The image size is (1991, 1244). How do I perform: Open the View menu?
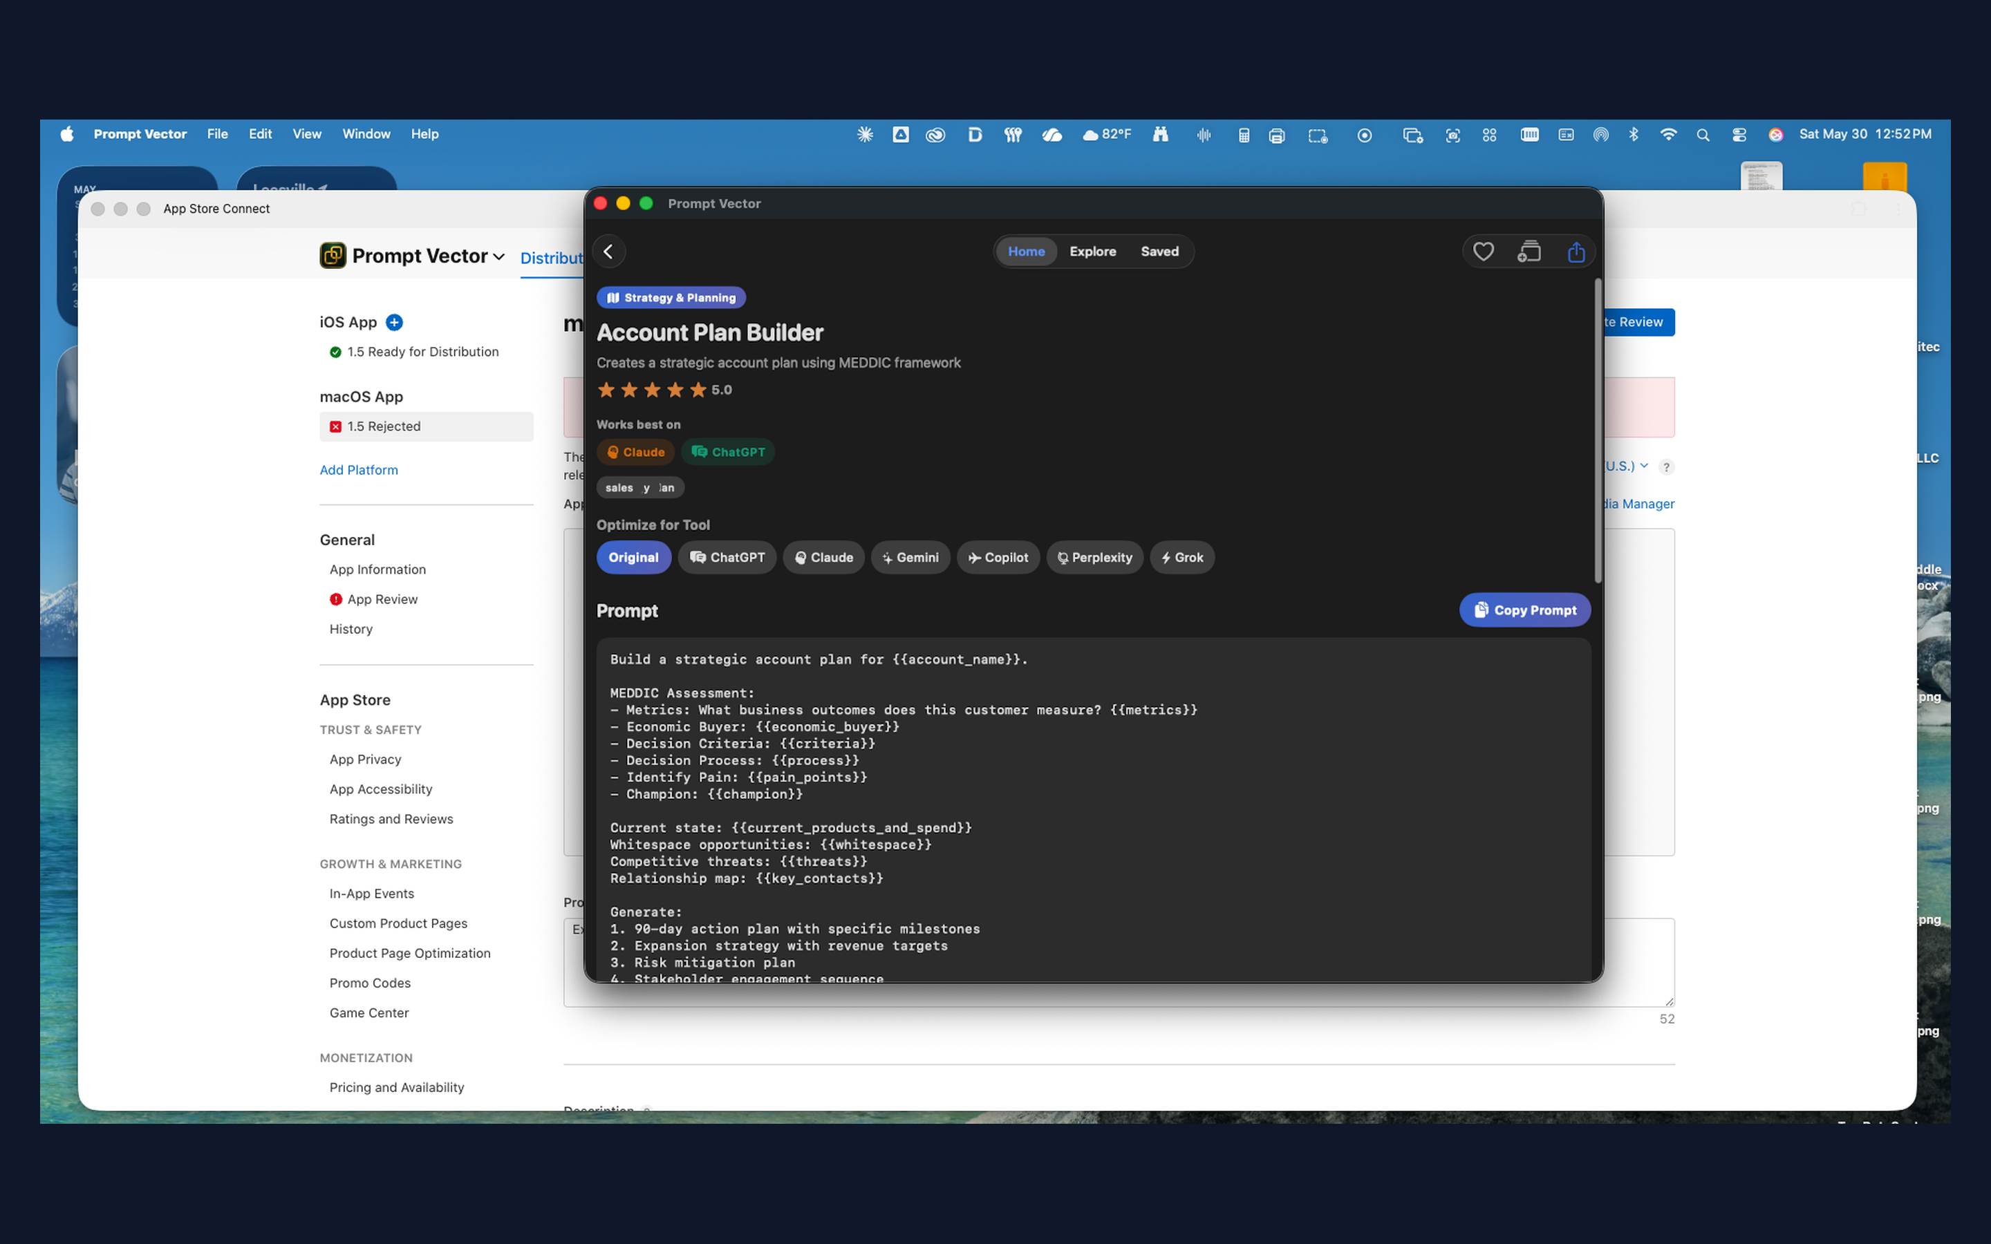[307, 134]
